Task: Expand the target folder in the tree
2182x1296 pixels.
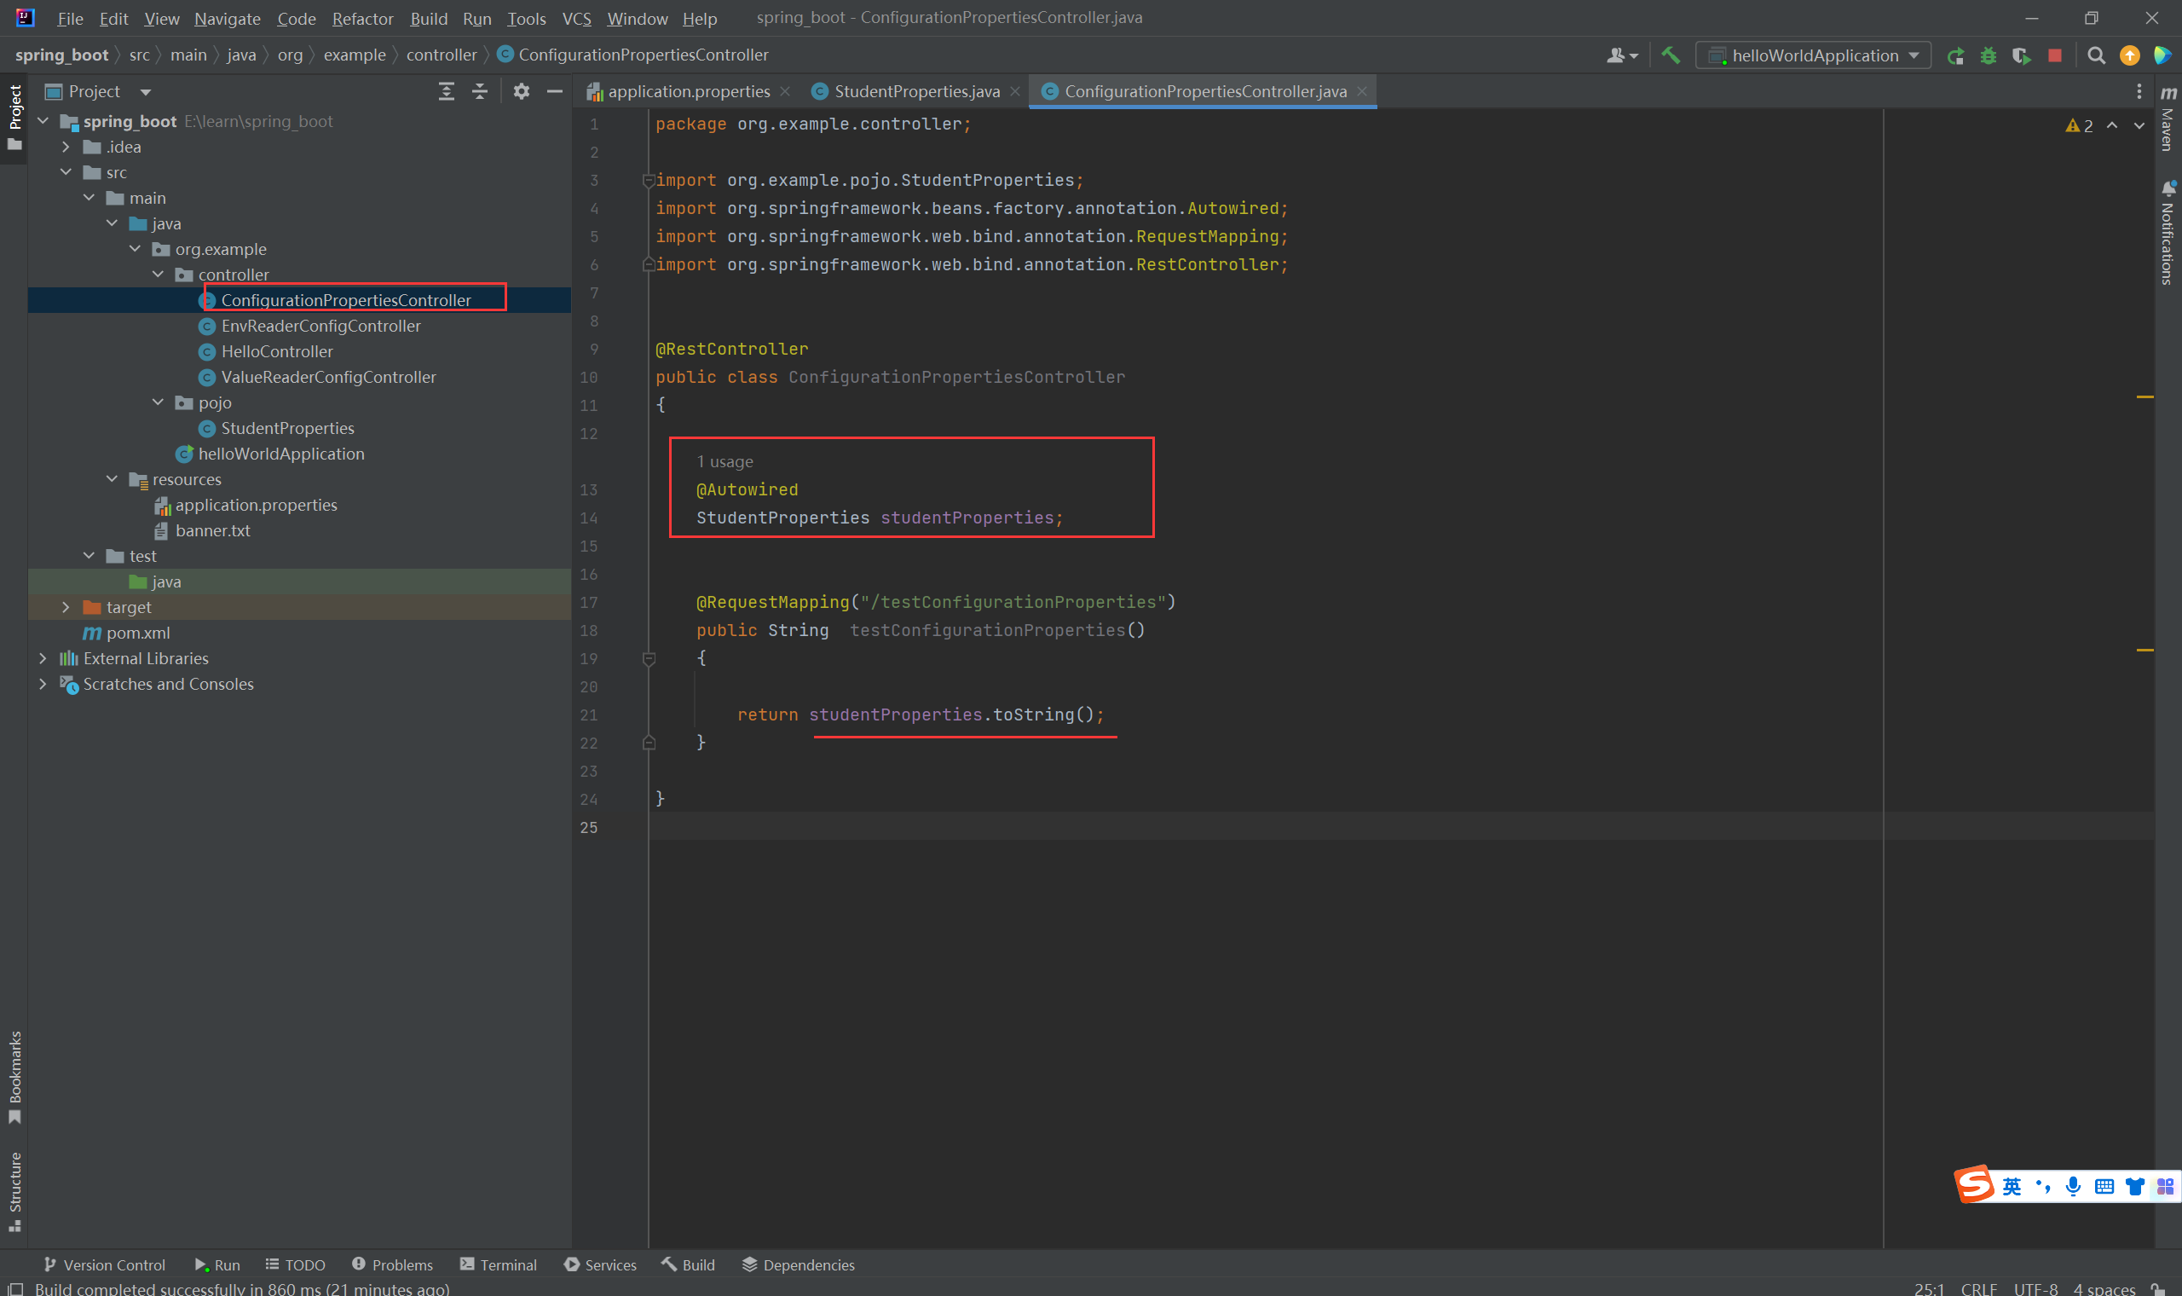Action: tap(66, 607)
